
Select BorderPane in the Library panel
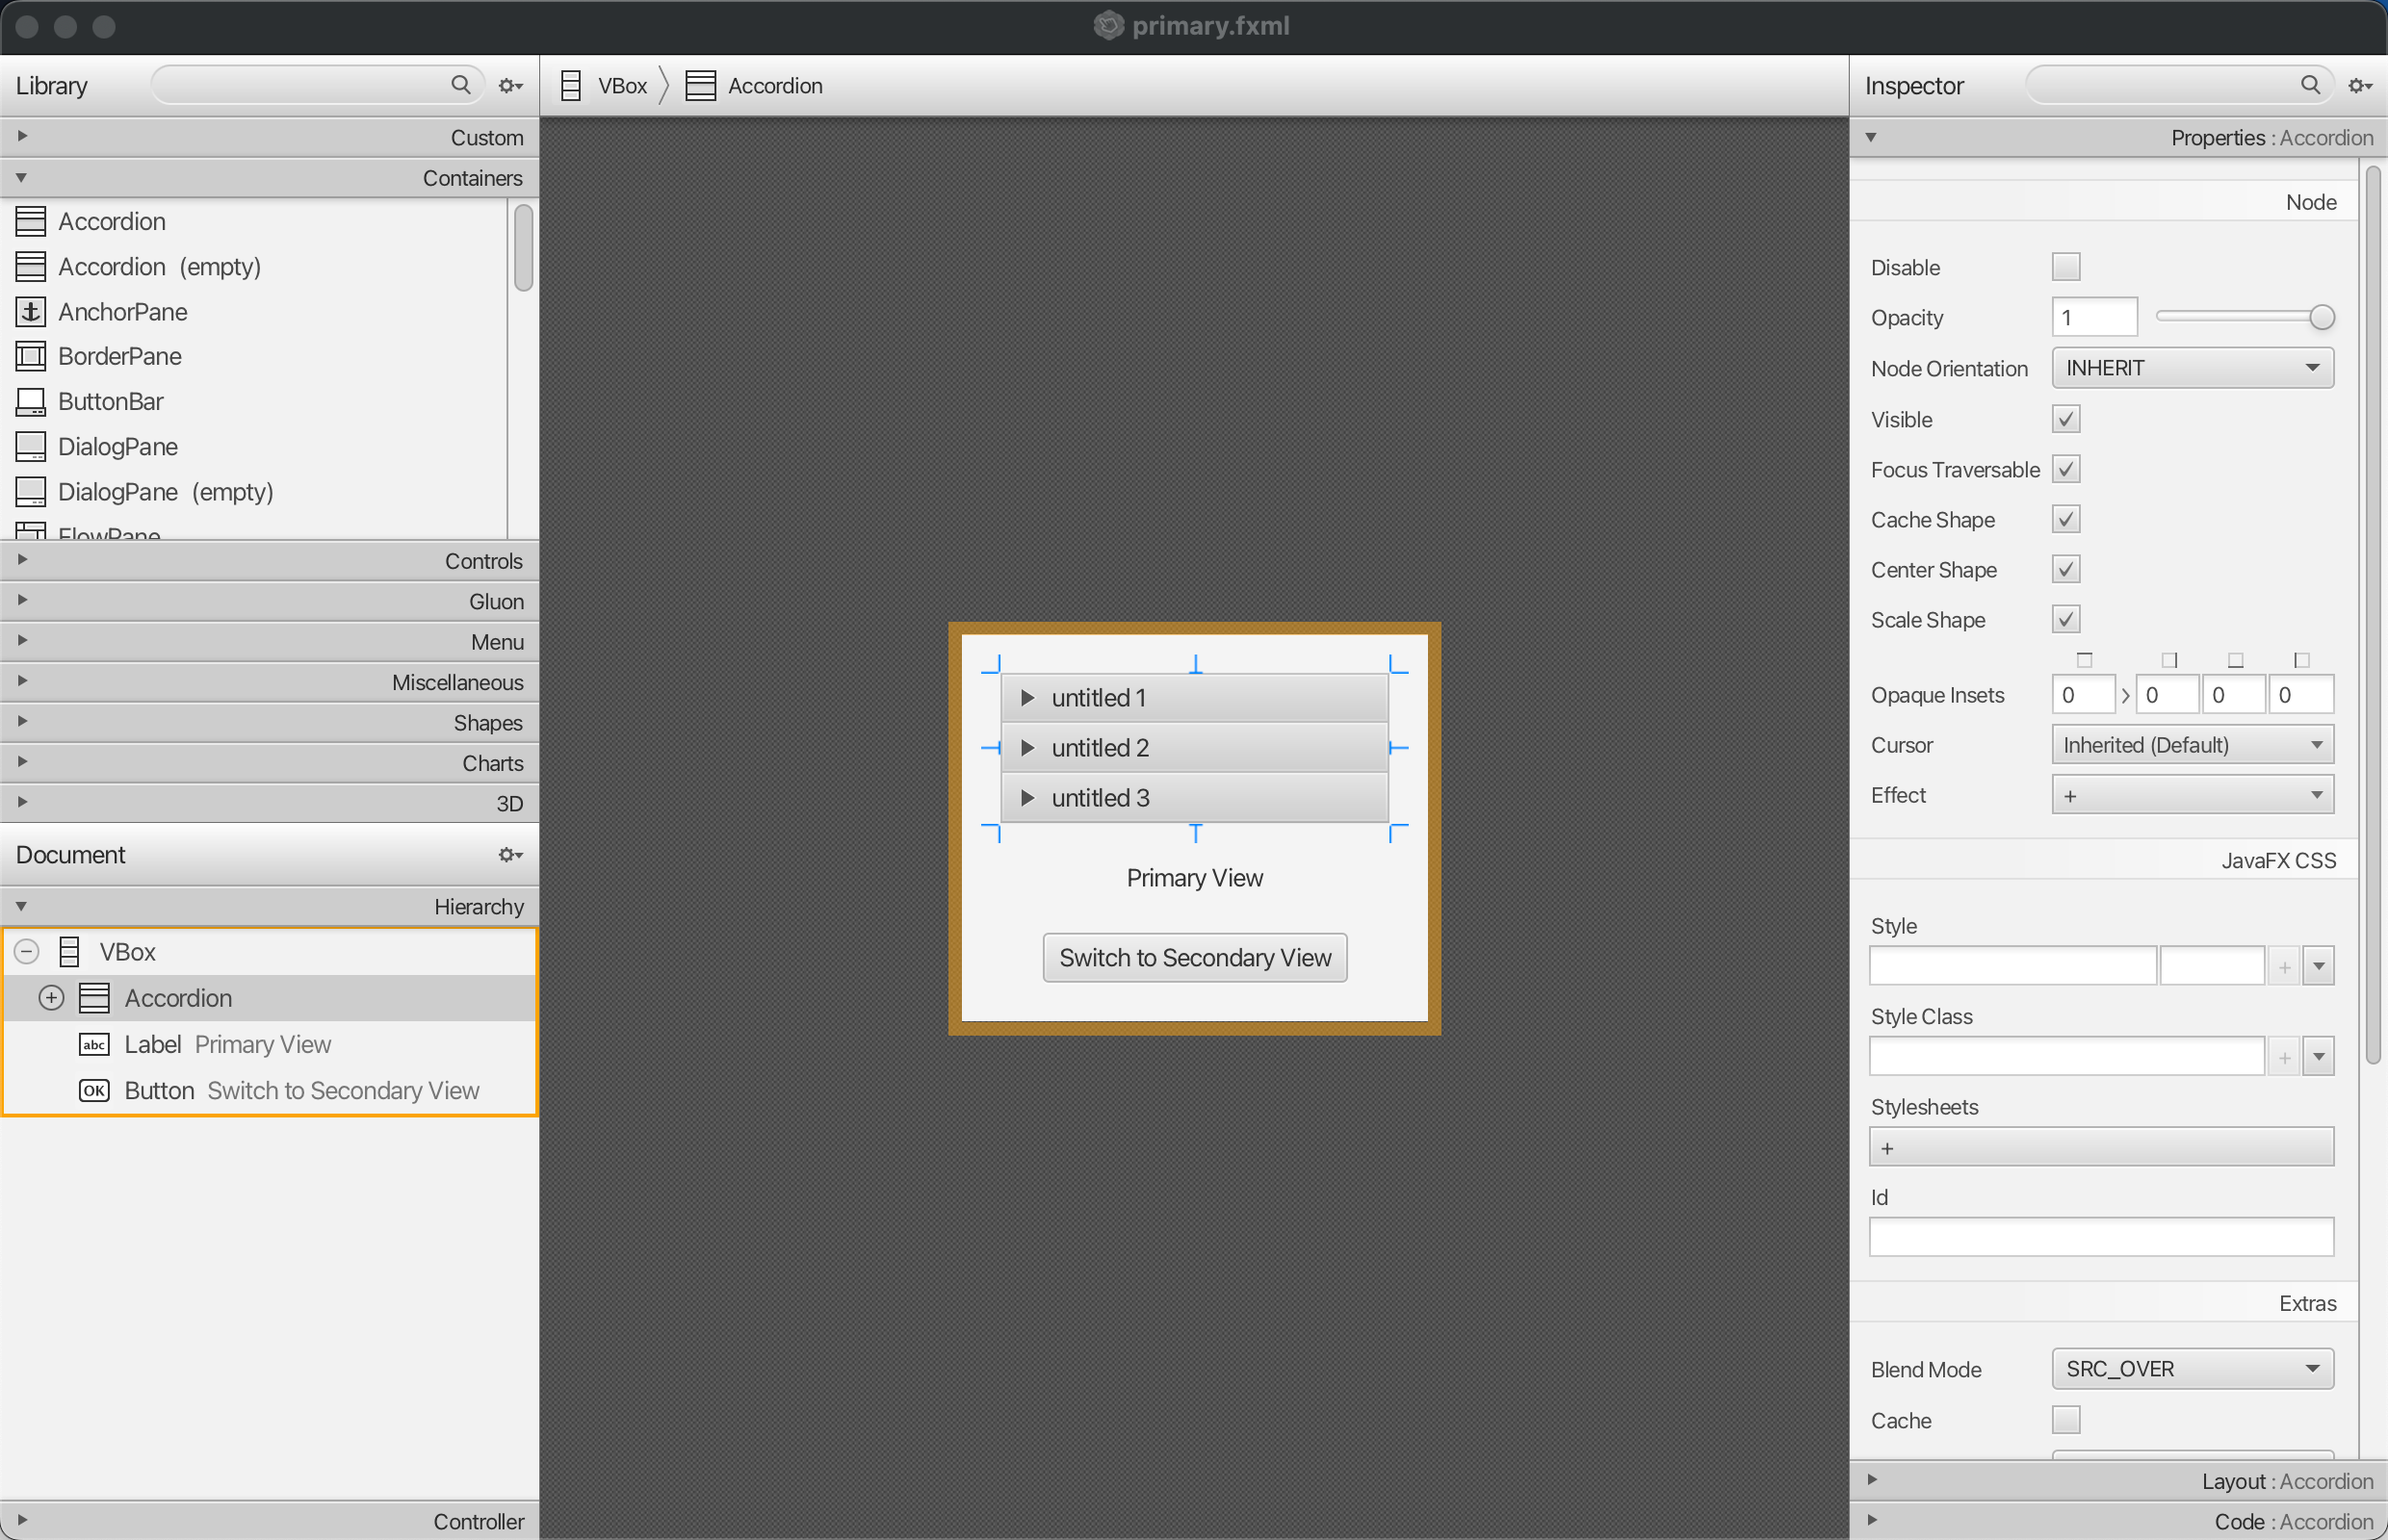pos(119,356)
